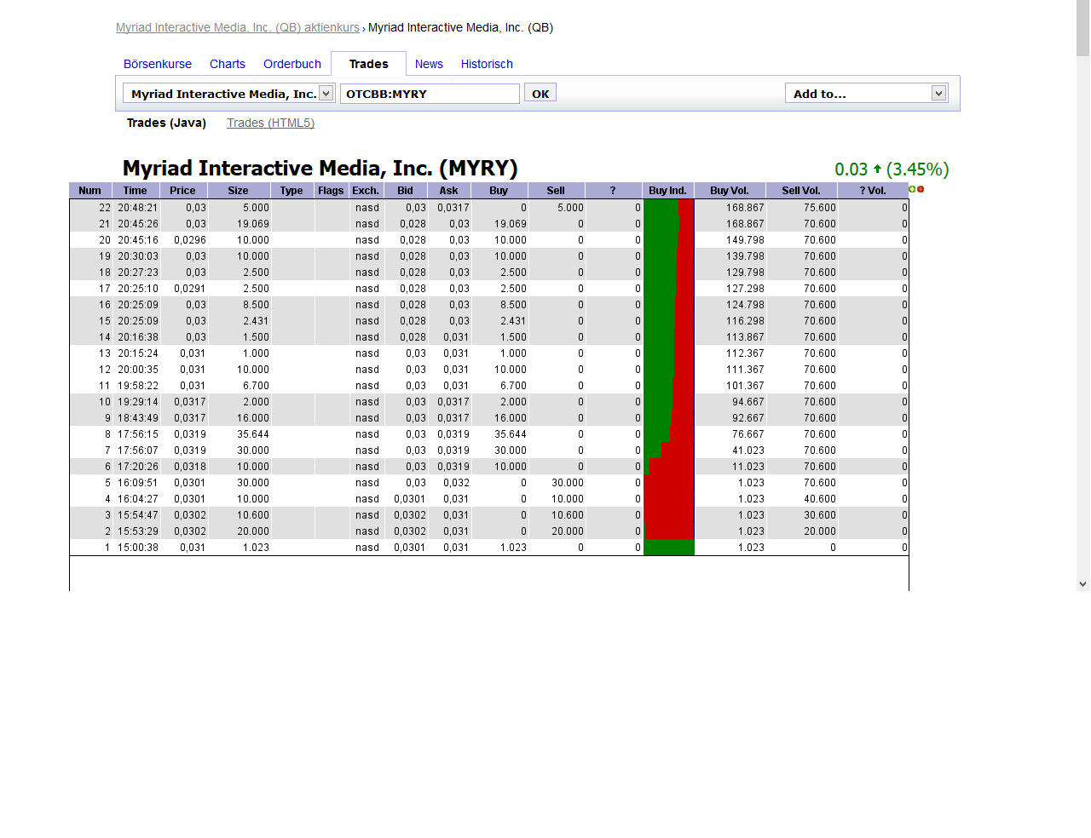Sort by the Price column header

tap(183, 191)
